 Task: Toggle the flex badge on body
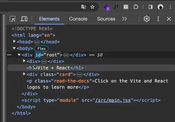(41, 48)
